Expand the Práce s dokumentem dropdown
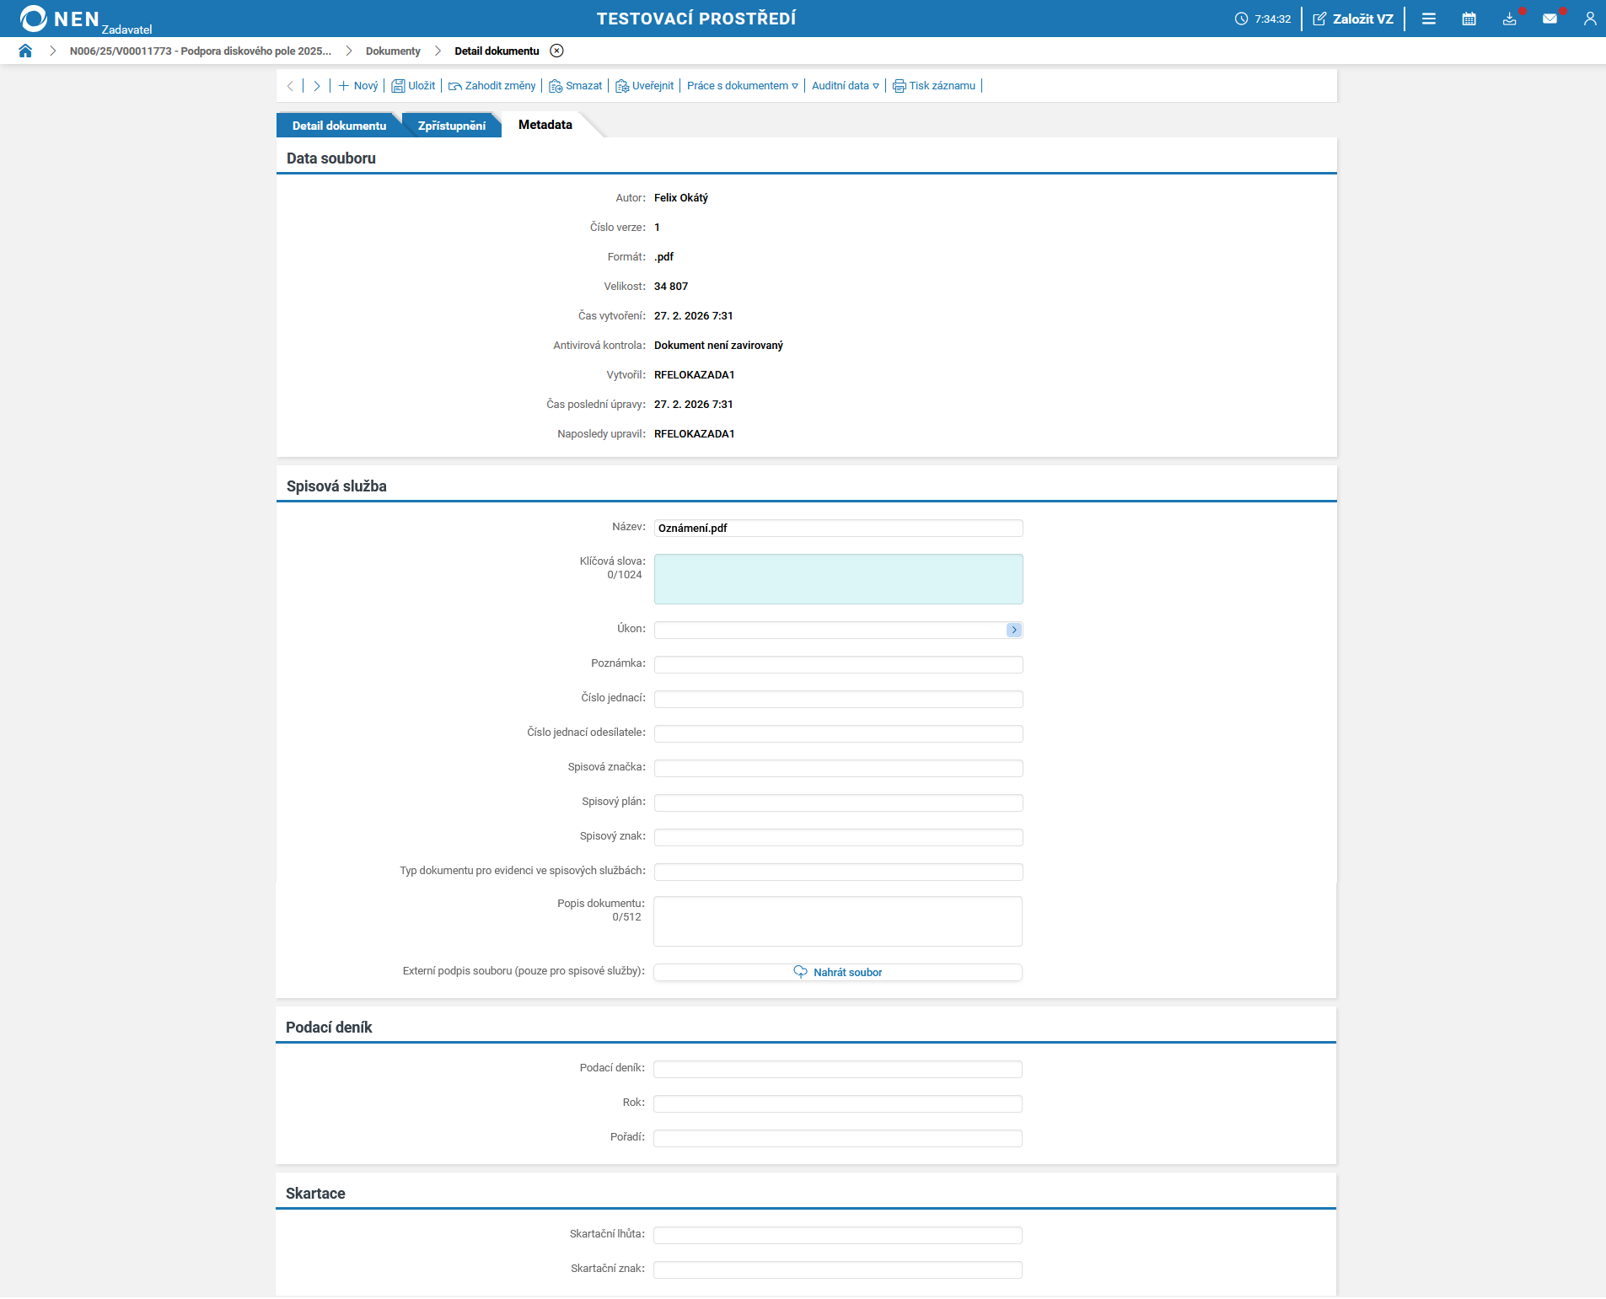Viewport: 1606px width, 1299px height. [742, 86]
